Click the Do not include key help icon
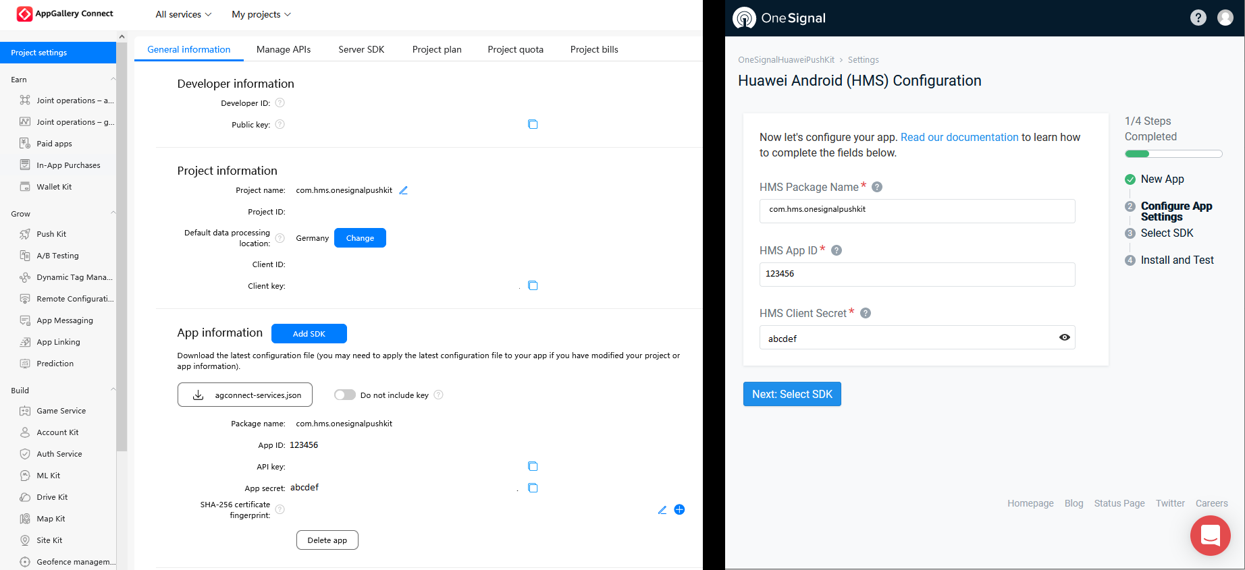 [x=438, y=395]
